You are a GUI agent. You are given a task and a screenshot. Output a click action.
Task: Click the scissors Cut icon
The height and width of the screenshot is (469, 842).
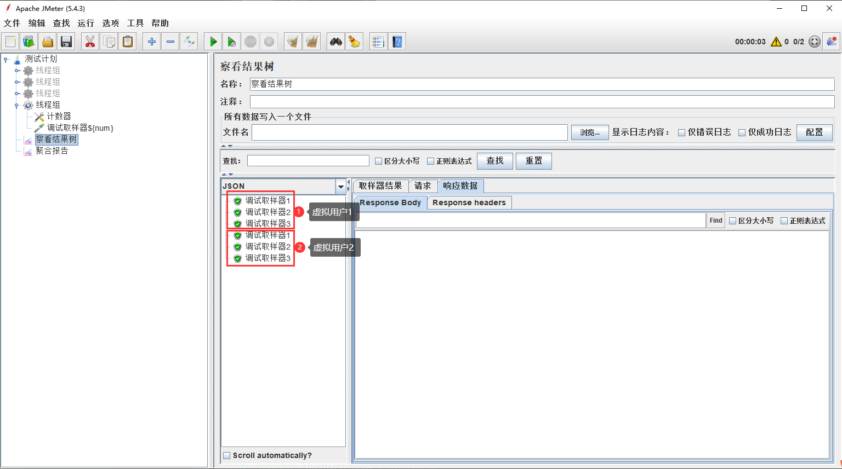(x=90, y=42)
